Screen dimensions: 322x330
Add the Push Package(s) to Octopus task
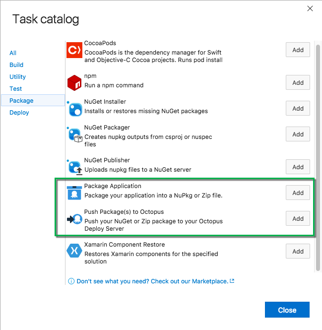(298, 218)
